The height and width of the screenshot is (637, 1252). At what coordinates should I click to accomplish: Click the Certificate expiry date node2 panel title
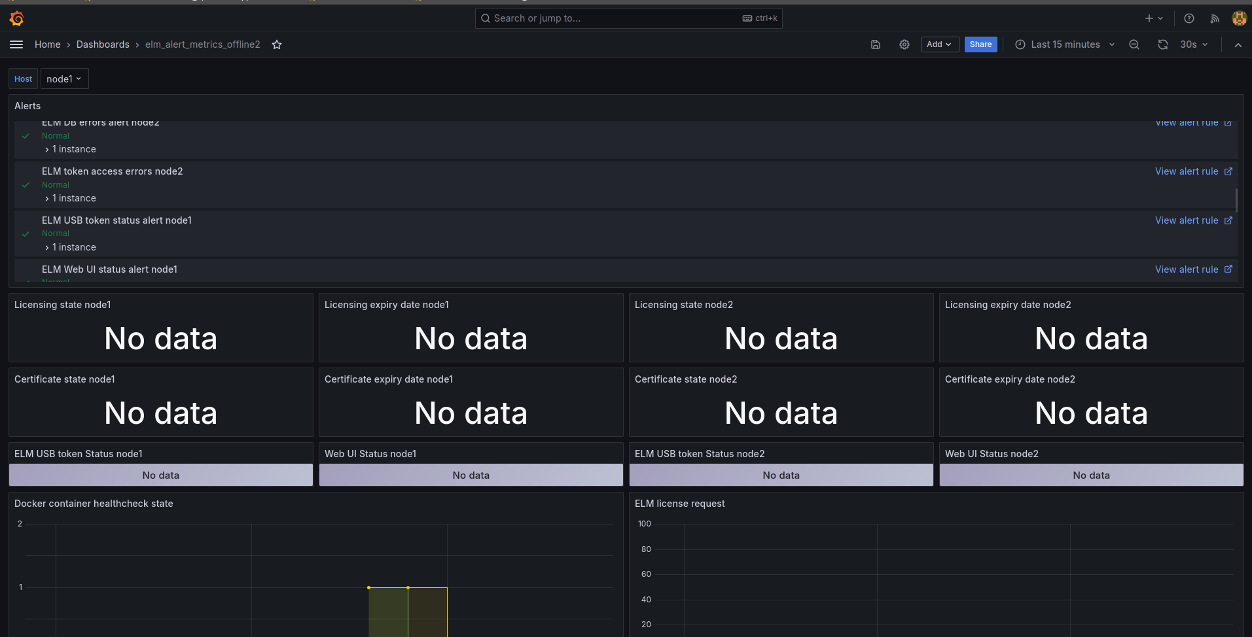tap(1010, 379)
